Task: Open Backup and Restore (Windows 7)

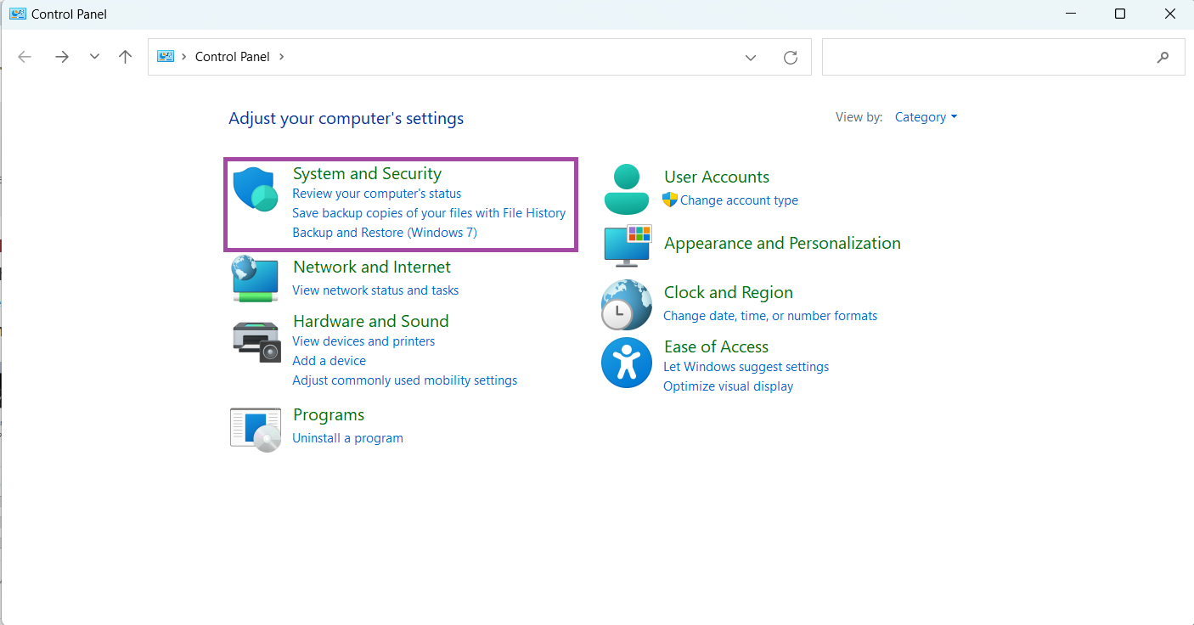Action: (385, 233)
